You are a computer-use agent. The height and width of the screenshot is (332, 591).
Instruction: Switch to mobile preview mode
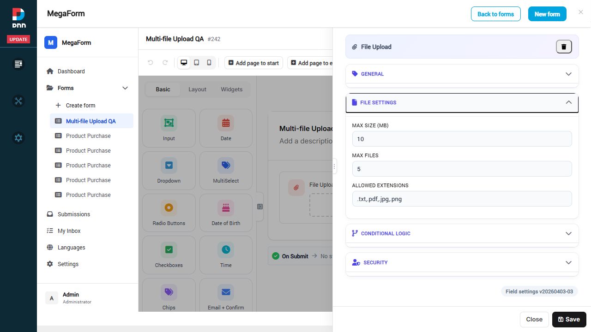tap(209, 63)
